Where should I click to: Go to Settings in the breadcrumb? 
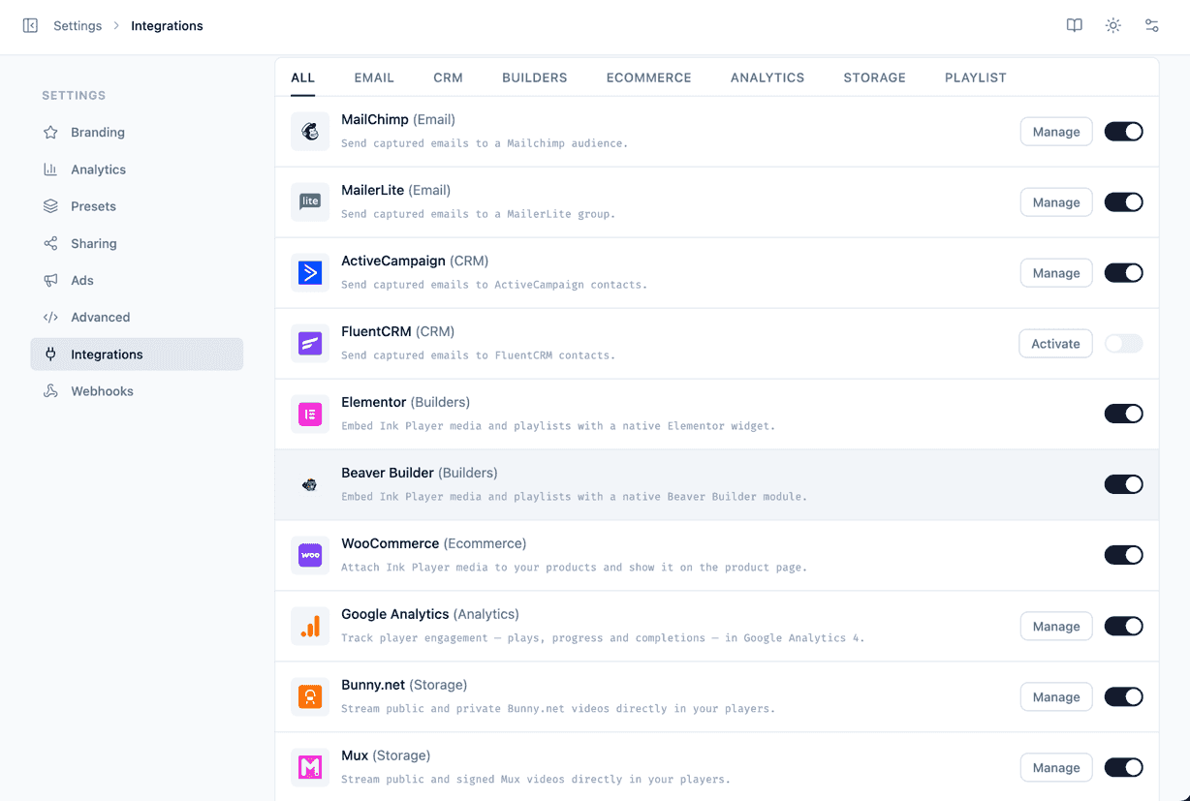coord(78,26)
